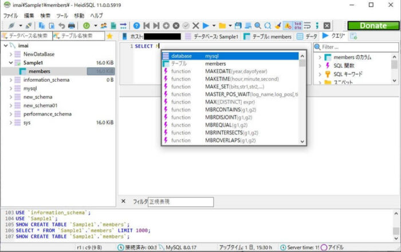Viewport: 401px width, 252px height.
Task: Click the helper panel Filter field
Action: [x=356, y=47]
